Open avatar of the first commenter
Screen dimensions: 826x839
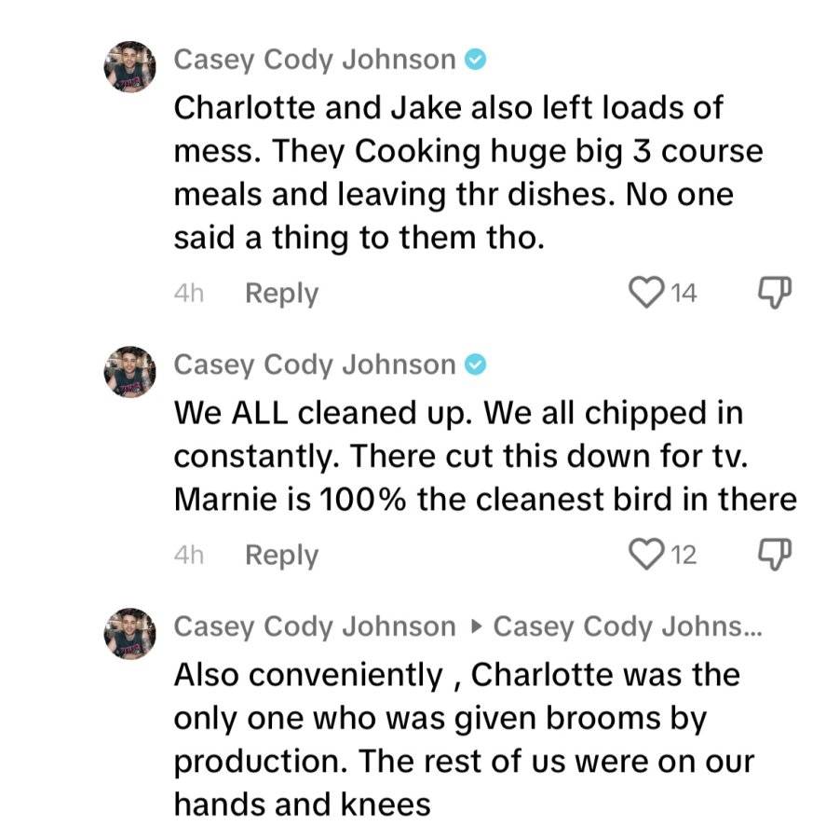(130, 67)
